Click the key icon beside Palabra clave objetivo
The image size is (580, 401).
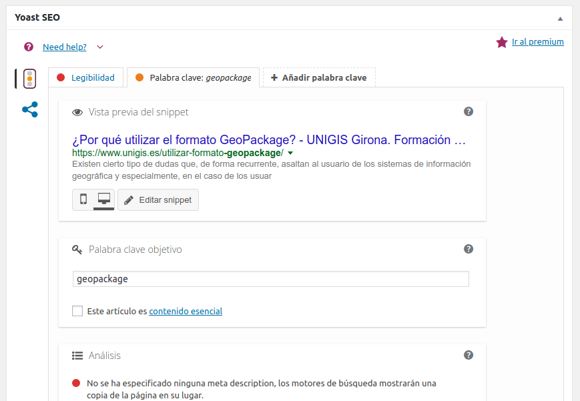(77, 250)
